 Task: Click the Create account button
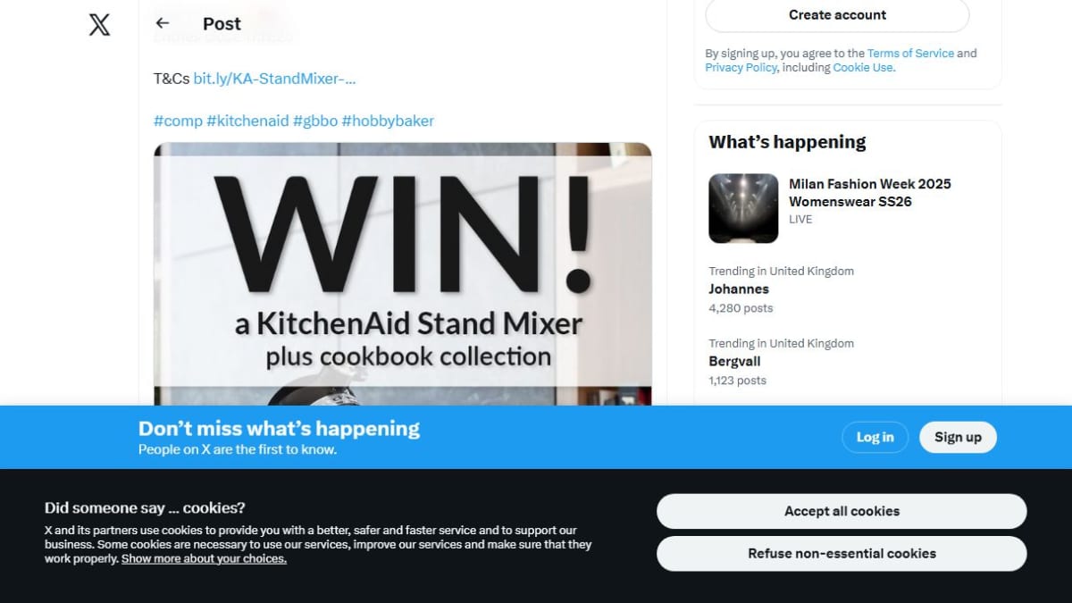pos(837,15)
